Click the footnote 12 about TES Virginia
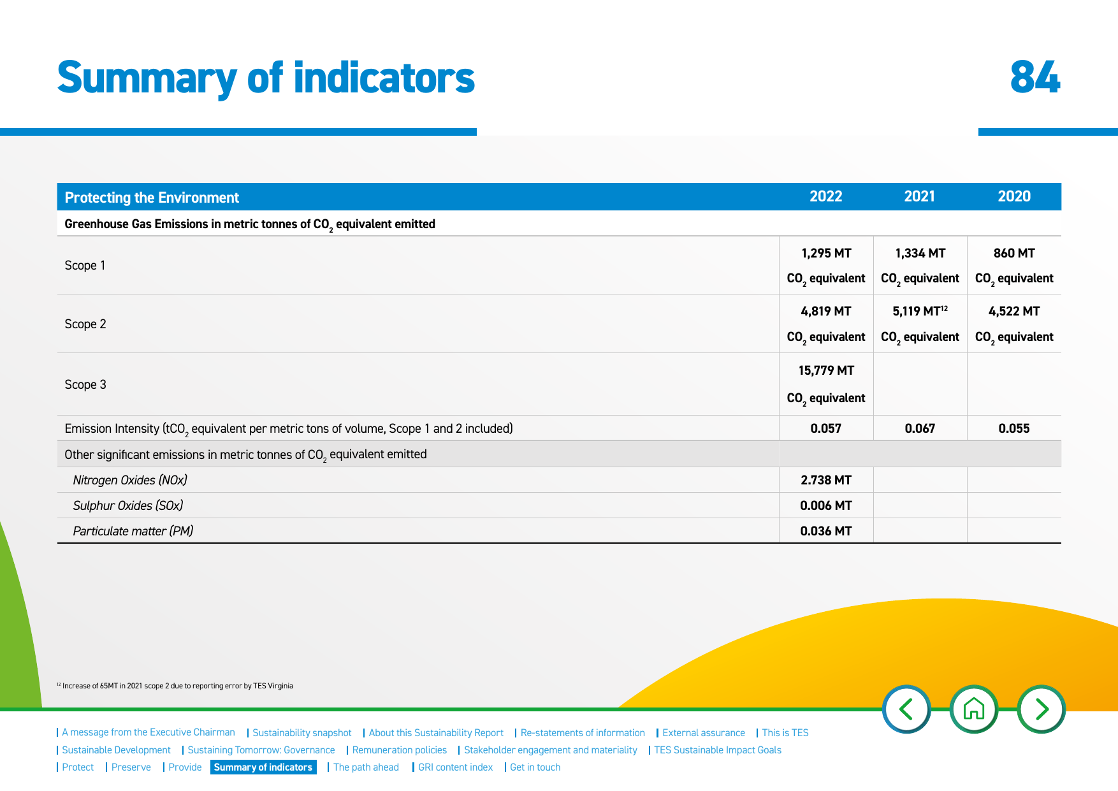This screenshot has width=1118, height=791. (175, 686)
